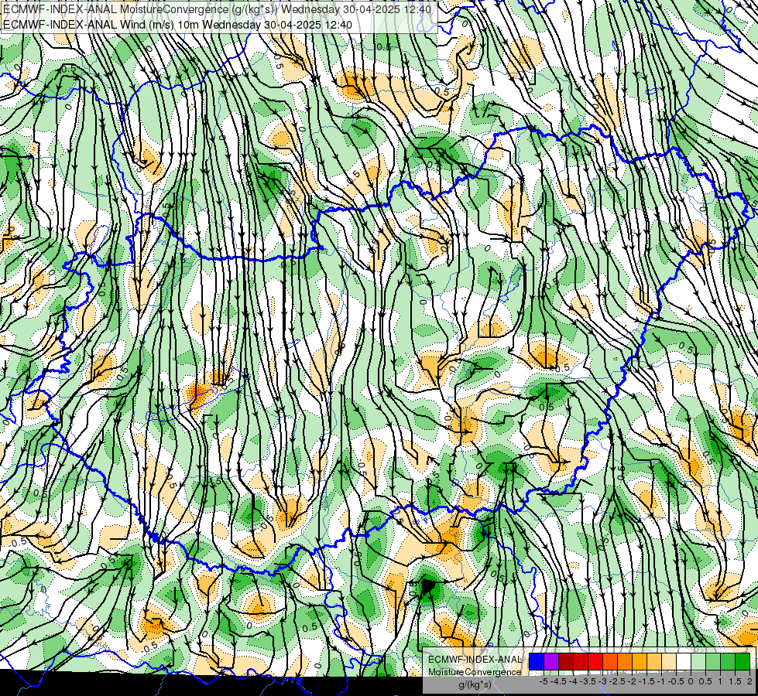This screenshot has height=696, width=758.
Task: Click the 1.5 tick label on the legend scale
Action: [x=734, y=681]
